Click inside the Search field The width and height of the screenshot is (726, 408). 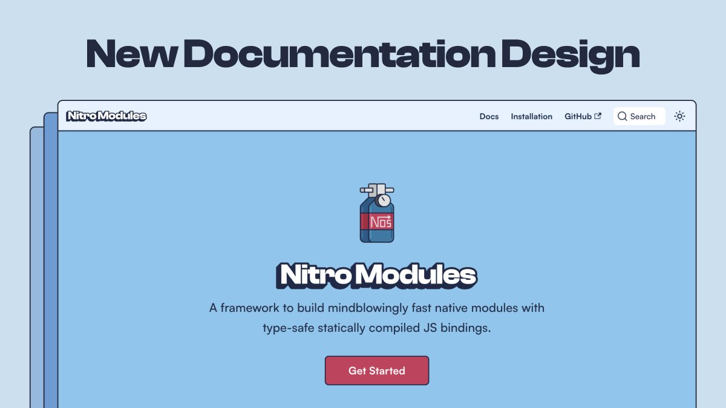pos(639,116)
